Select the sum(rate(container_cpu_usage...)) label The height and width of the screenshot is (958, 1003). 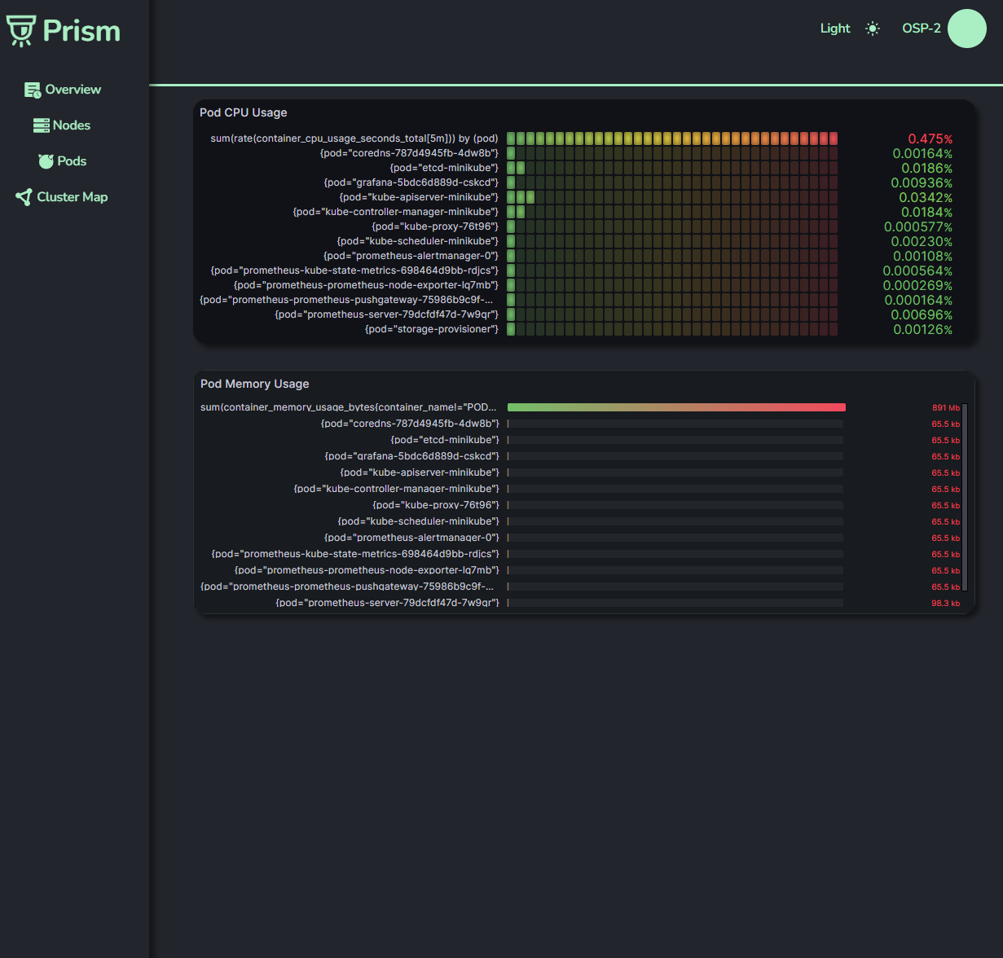coord(354,138)
